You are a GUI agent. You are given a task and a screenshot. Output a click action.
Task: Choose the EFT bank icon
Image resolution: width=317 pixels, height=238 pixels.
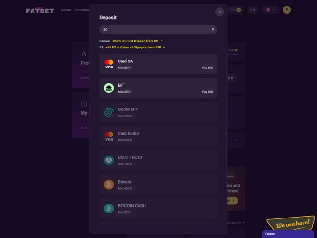[x=109, y=88]
